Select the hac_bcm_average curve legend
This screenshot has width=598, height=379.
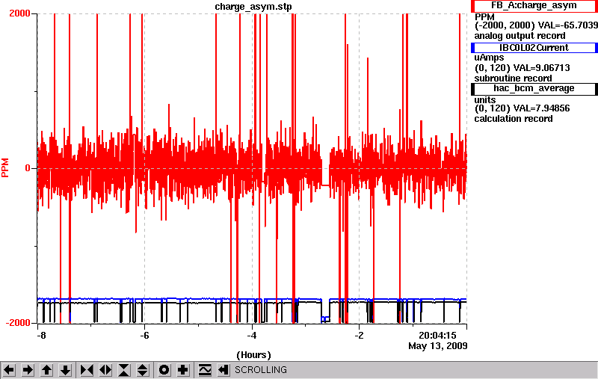click(x=534, y=88)
